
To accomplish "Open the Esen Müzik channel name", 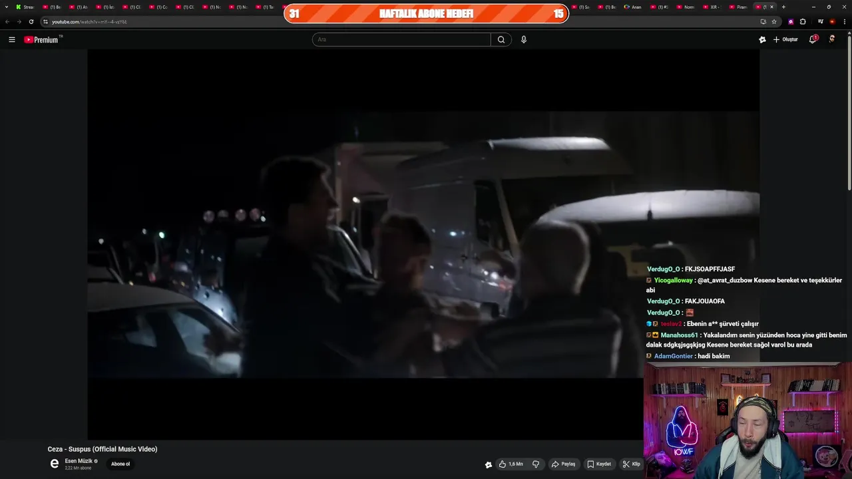I will coord(79,461).
